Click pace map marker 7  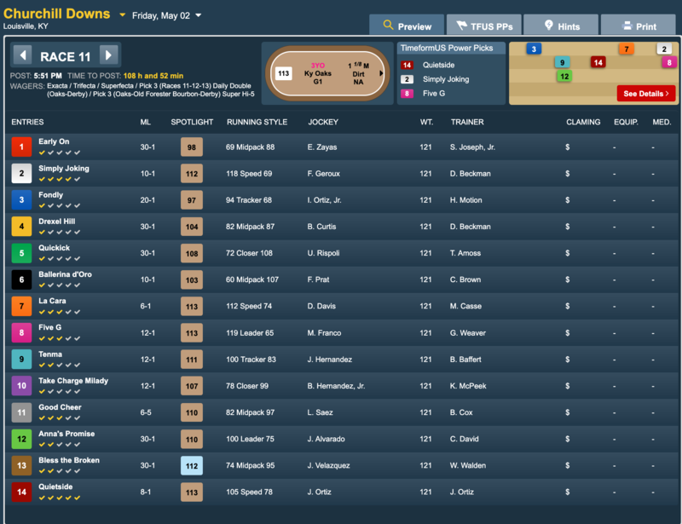coord(627,49)
